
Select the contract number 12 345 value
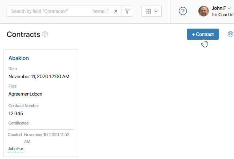tap(16, 113)
